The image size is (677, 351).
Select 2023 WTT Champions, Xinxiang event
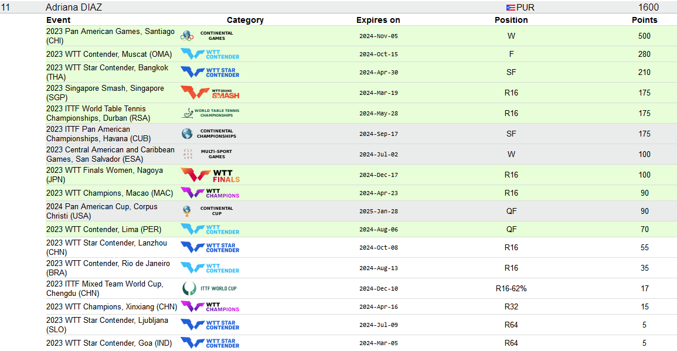[x=112, y=306]
